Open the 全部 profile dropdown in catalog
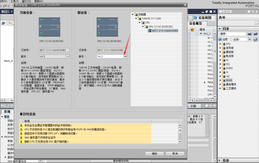Screen dimensions: 259x163 tap(250, 40)
